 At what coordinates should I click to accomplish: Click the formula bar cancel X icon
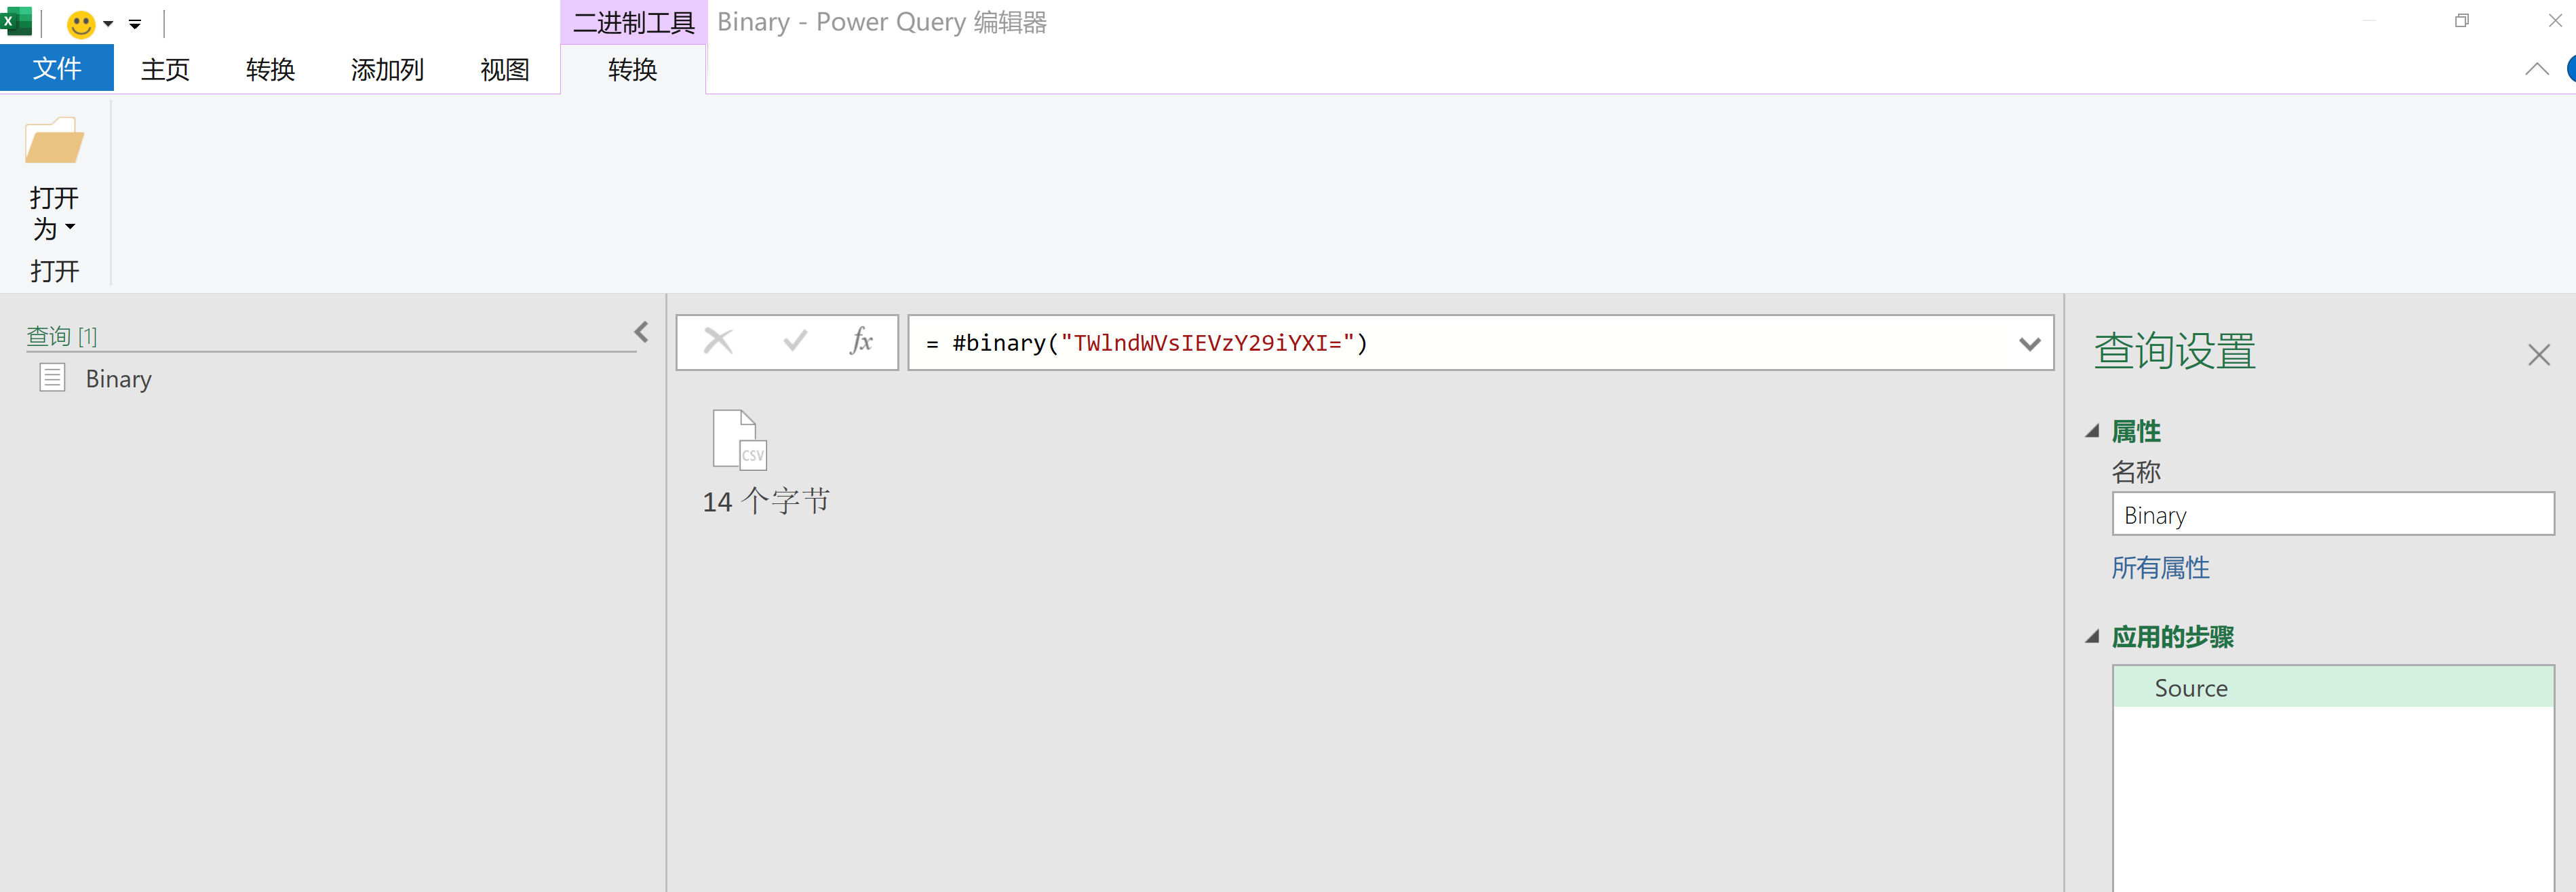coord(718,342)
